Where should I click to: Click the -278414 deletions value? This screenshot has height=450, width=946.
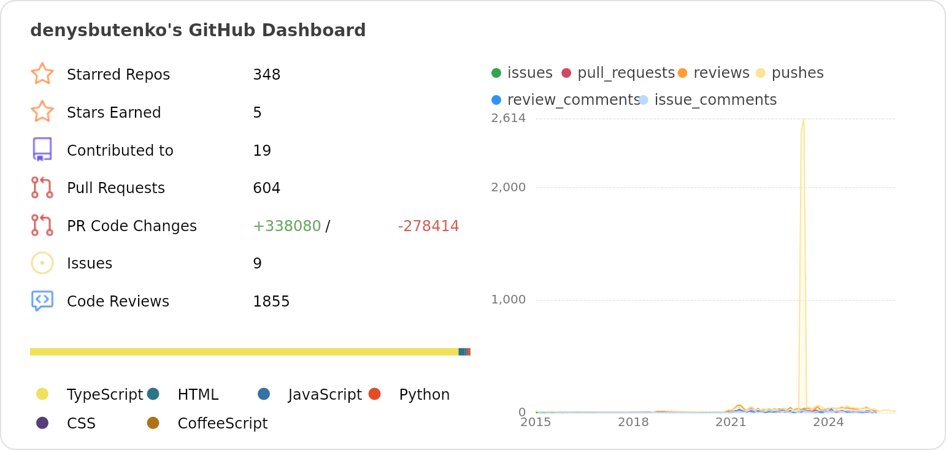(x=428, y=226)
